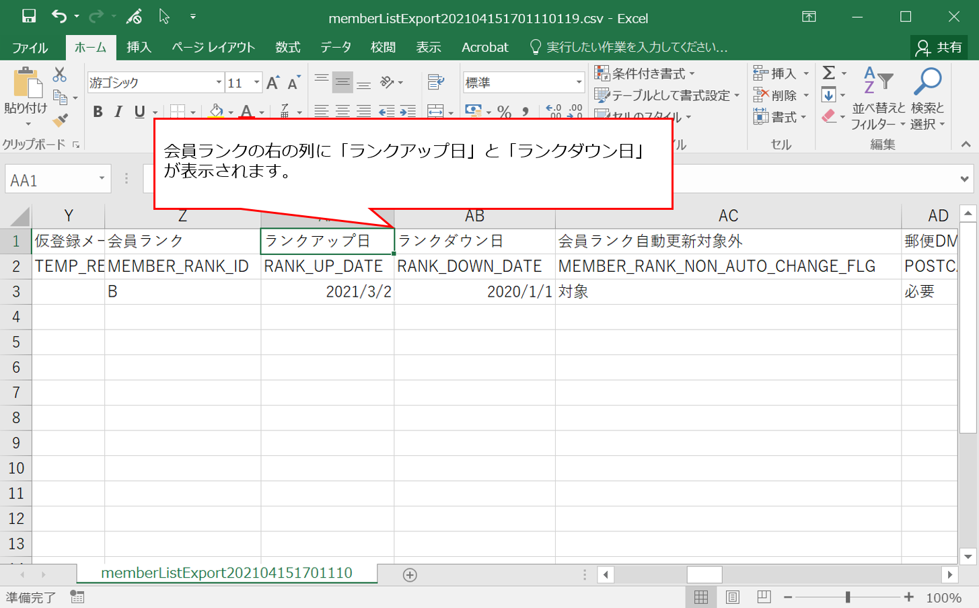The width and height of the screenshot is (979, 608).
Task: Toggle Italic formatting
Action: (x=118, y=112)
